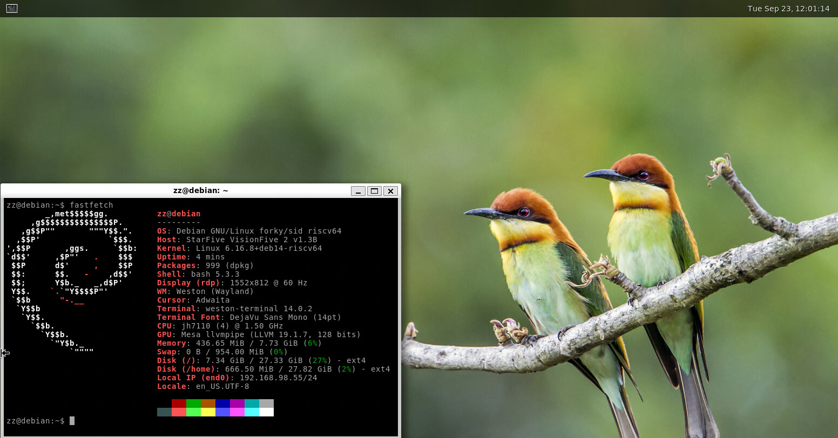Click the bright yellow color block
This screenshot has height=438, width=838.
[x=208, y=412]
